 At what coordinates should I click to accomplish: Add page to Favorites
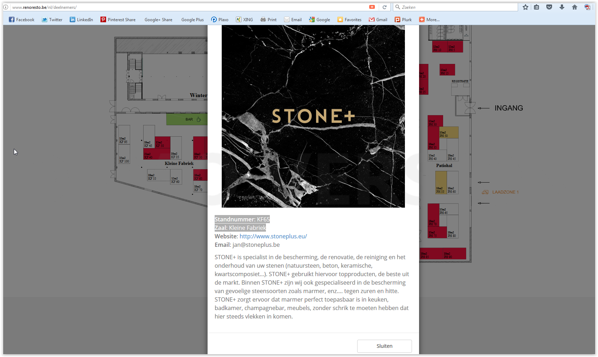tap(349, 20)
